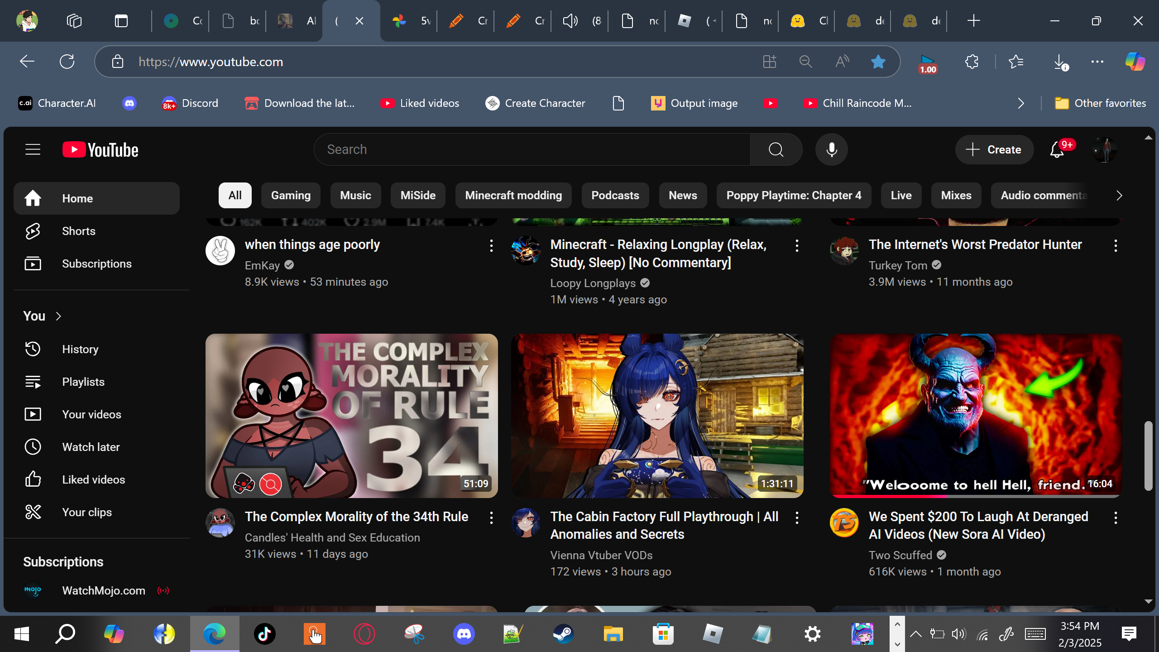The image size is (1159, 652).
Task: Open more options for Minecraft Relaxing Longplay video
Action: (797, 246)
